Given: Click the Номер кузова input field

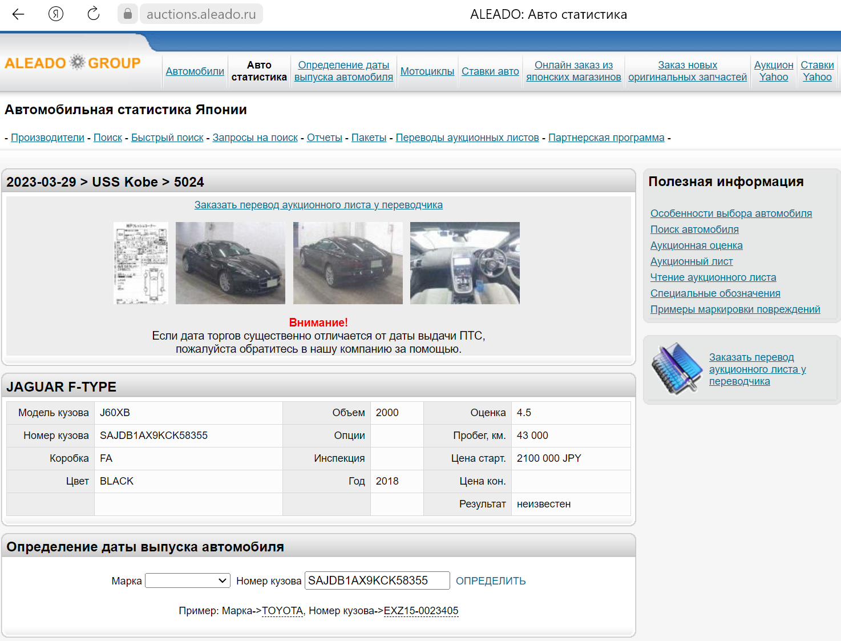Looking at the screenshot, I should [x=377, y=580].
